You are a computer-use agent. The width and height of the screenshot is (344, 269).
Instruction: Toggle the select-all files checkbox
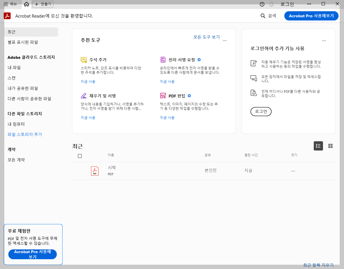[x=80, y=156]
